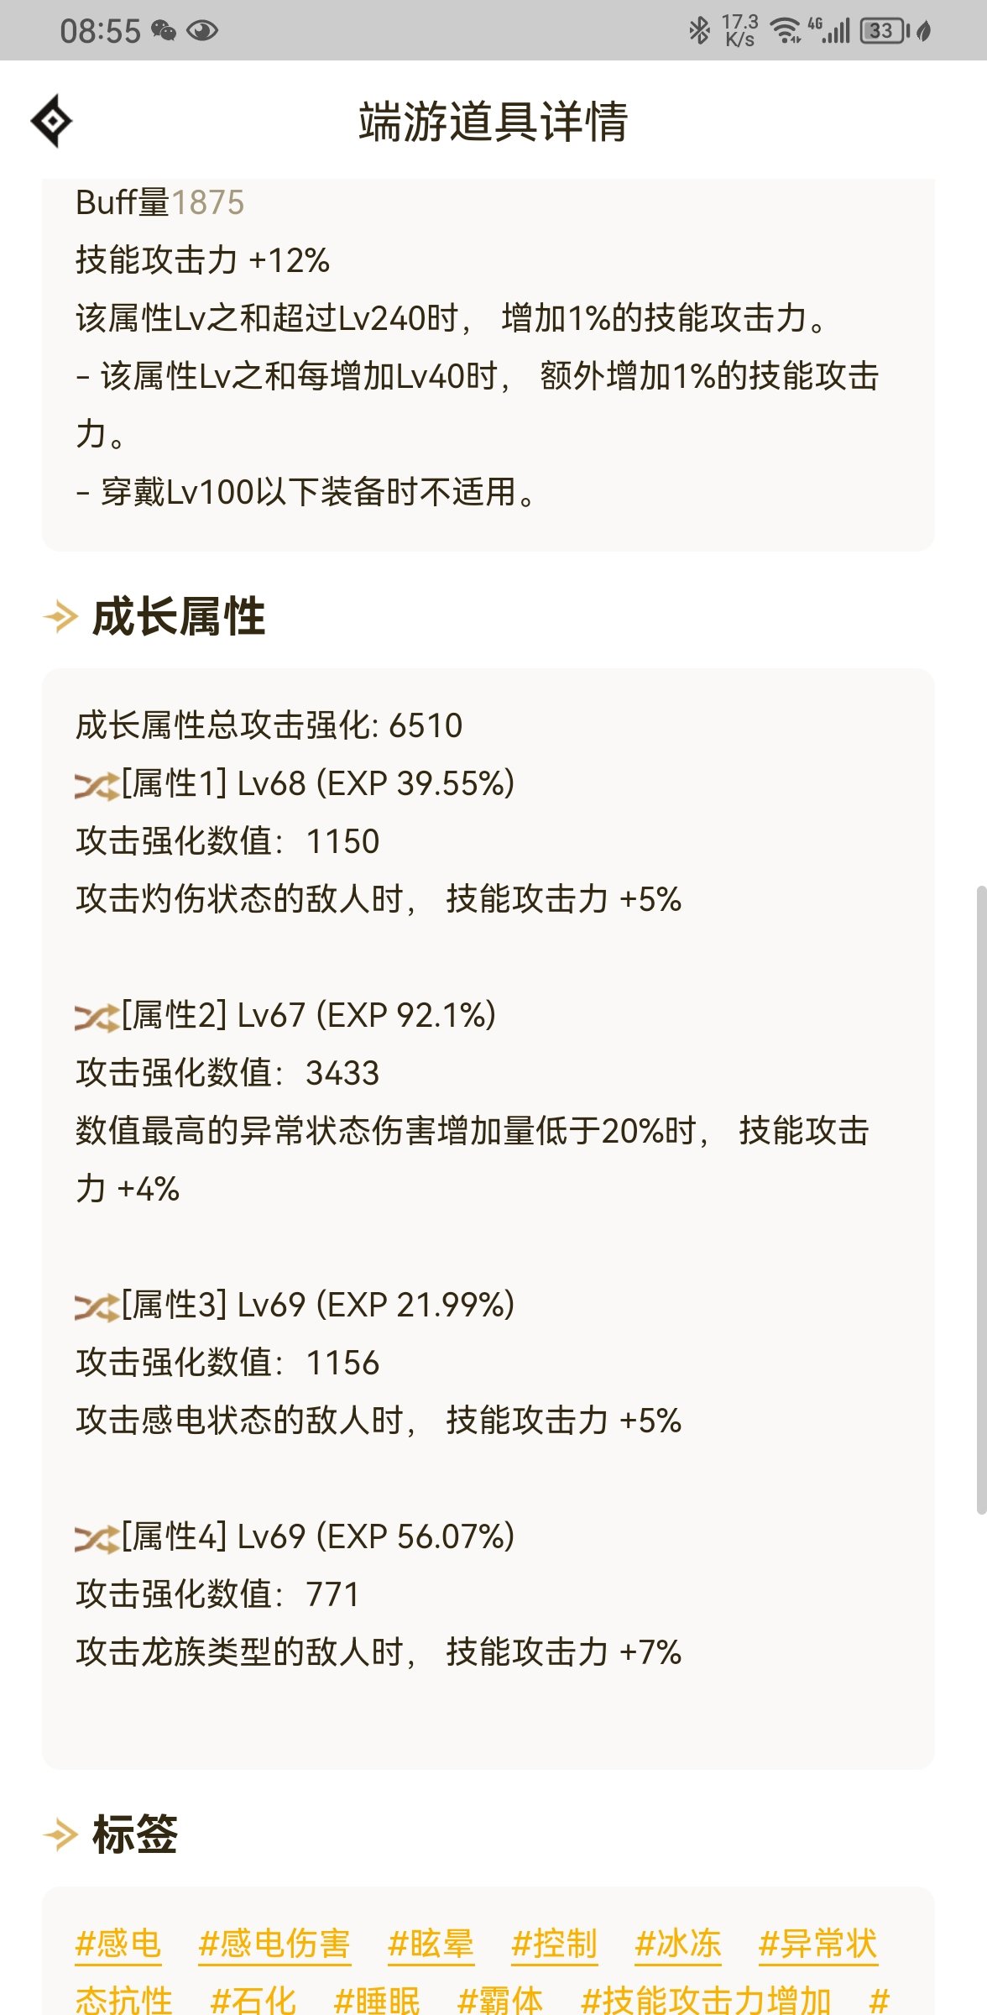
Task: Open the #控制 tag
Action: coord(555,1944)
